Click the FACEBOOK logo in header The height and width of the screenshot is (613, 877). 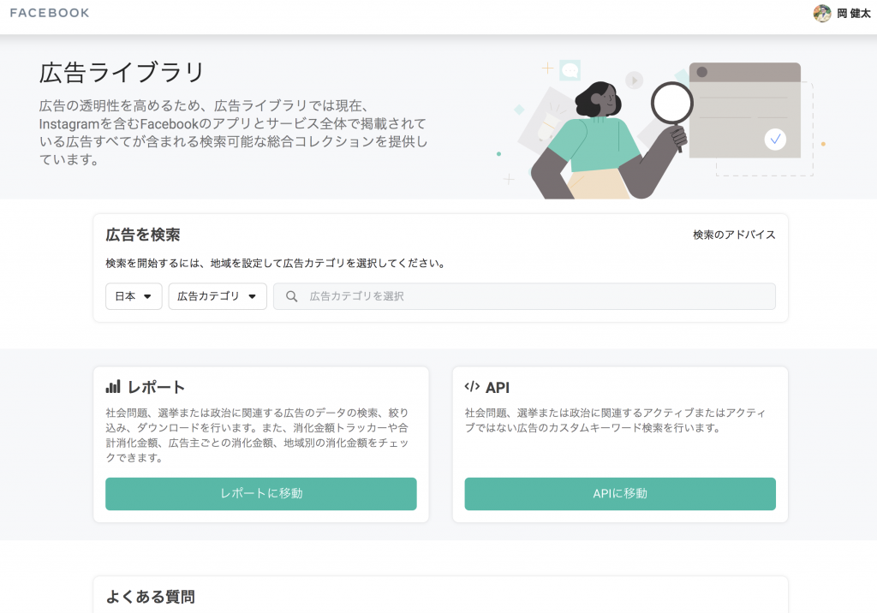tap(50, 13)
